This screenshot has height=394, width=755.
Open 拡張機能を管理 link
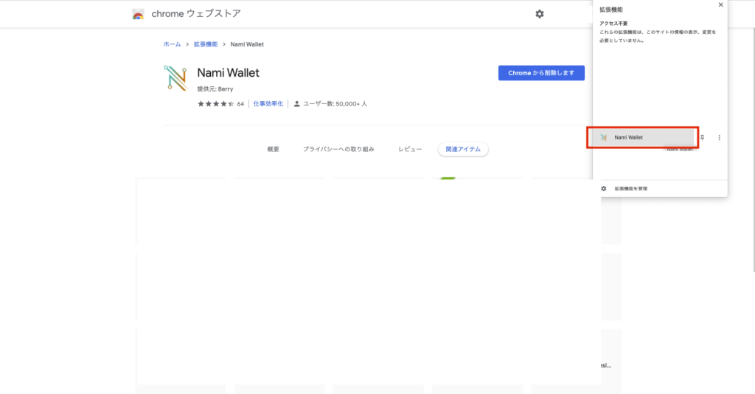pos(631,189)
